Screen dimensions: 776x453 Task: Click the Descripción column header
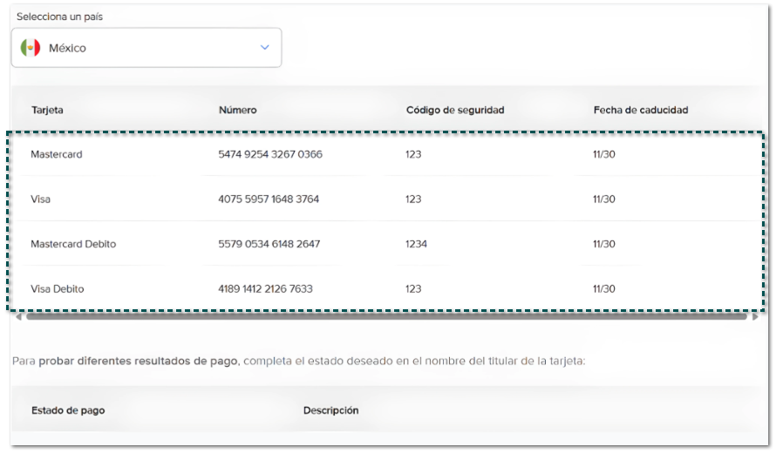(330, 409)
